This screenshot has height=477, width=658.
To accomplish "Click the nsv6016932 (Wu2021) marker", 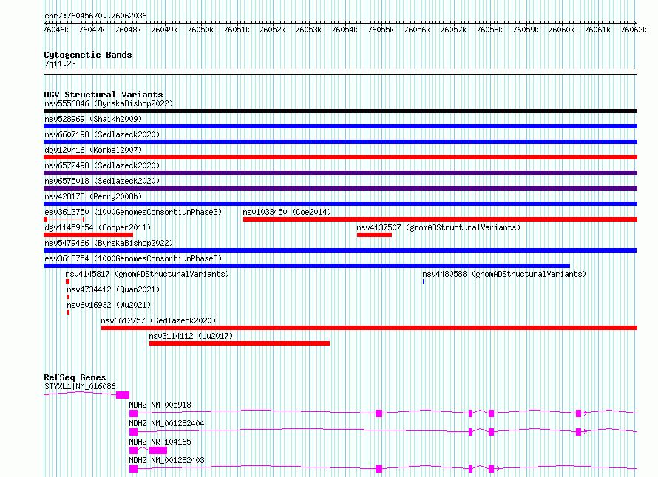I will [x=69, y=312].
